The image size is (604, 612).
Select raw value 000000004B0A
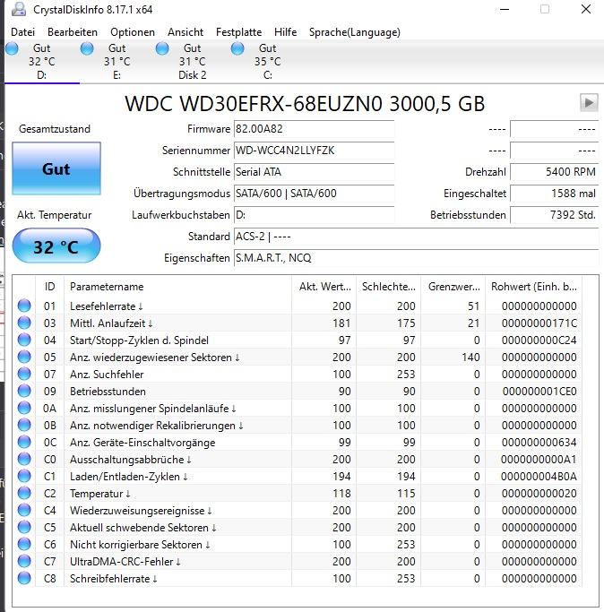tap(539, 477)
